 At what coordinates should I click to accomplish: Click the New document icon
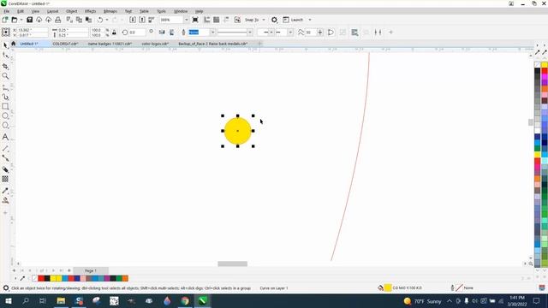pyautogui.click(x=5, y=20)
